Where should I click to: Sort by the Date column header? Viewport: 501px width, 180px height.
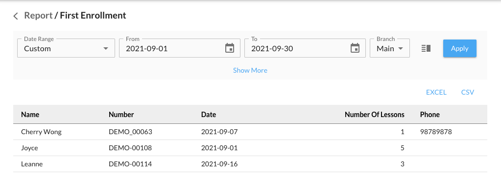[208, 115]
